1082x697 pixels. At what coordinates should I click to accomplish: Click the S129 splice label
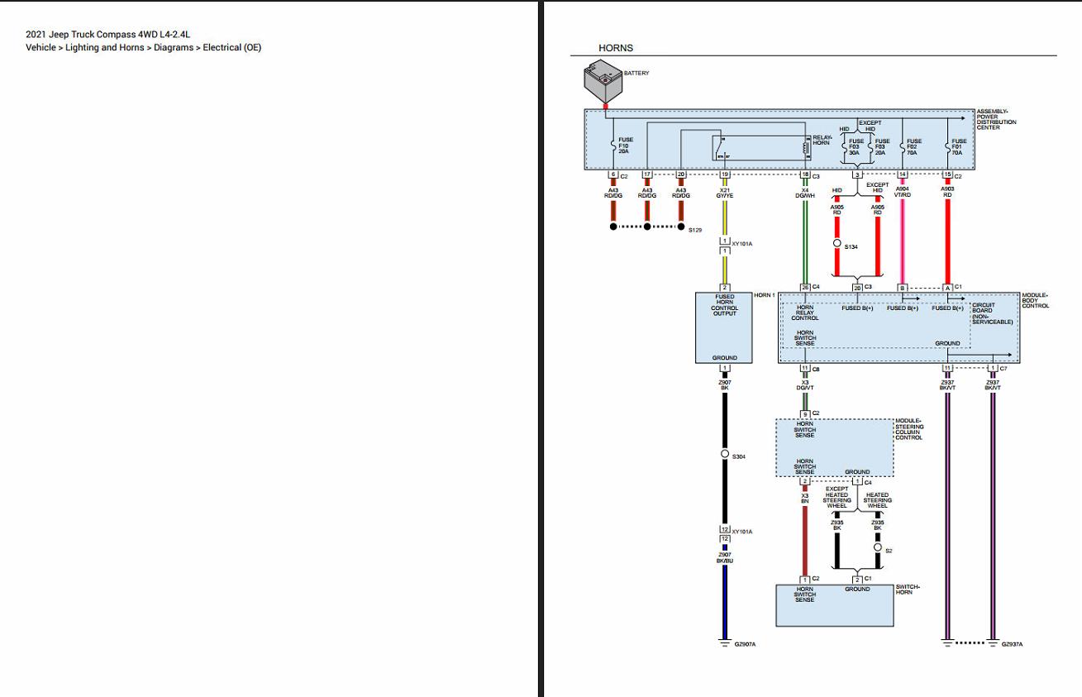695,230
